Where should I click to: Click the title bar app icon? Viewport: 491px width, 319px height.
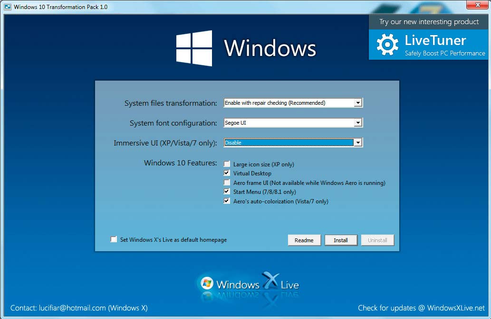(x=8, y=7)
